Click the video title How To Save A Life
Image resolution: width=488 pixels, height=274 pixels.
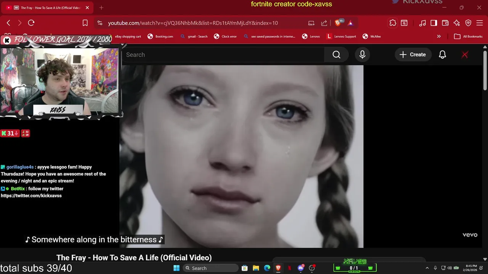pyautogui.click(x=134, y=258)
